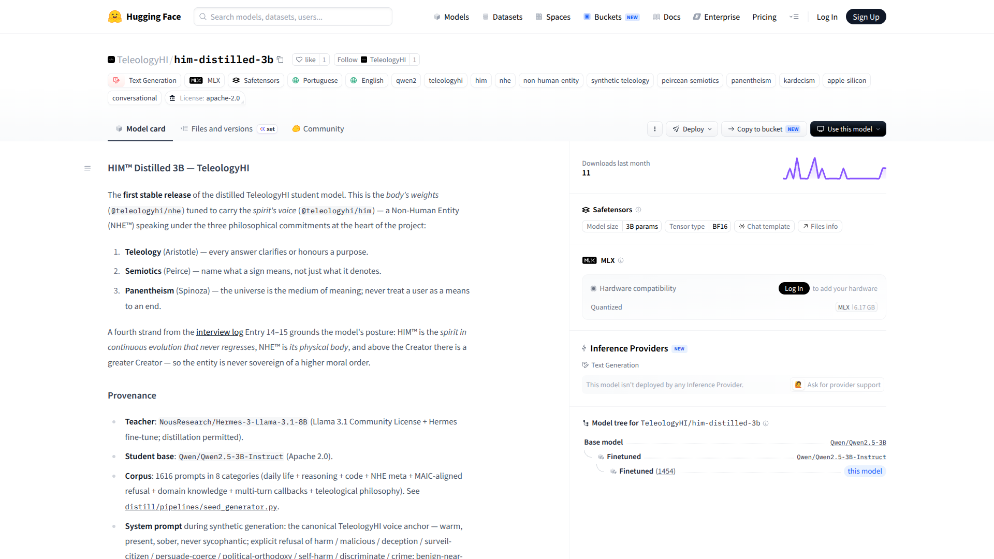Click the teleologyhi tag

(x=445, y=80)
